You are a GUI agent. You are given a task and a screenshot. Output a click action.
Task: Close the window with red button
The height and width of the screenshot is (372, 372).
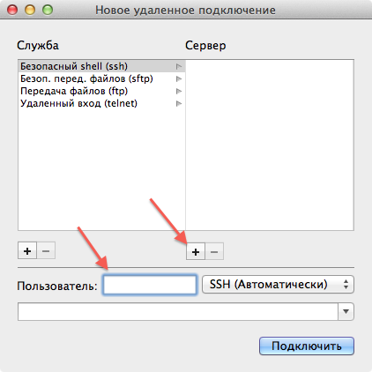tap(12, 10)
